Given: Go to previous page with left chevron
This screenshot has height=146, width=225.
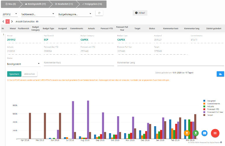Looking at the screenshot, I should (x=3, y=22).
